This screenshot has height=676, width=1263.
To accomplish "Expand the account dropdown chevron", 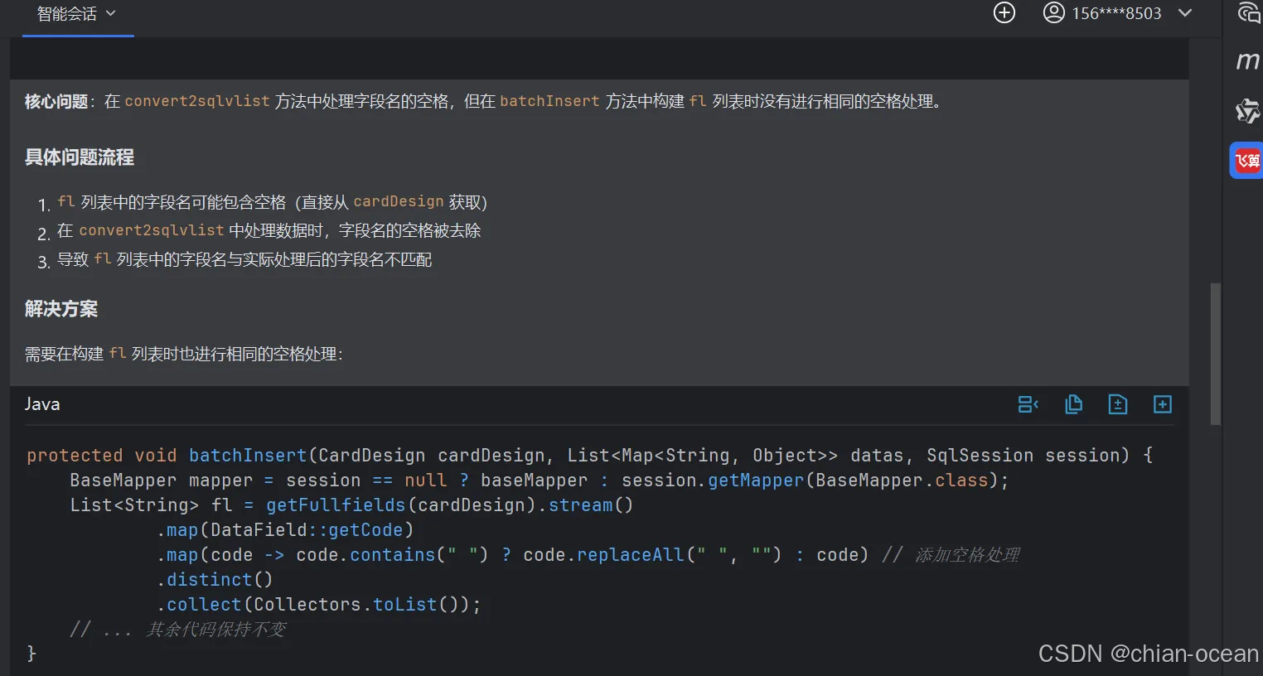I will (x=1185, y=13).
